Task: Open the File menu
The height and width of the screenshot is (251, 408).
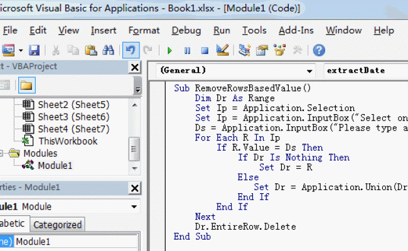Action: tap(10, 30)
